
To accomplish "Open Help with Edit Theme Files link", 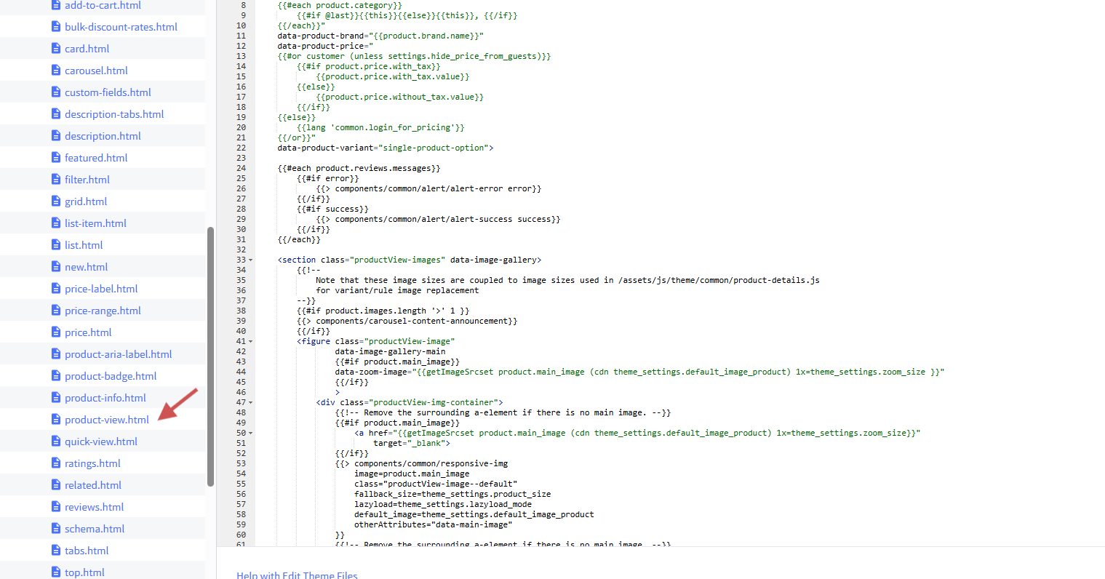I will [x=297, y=575].
